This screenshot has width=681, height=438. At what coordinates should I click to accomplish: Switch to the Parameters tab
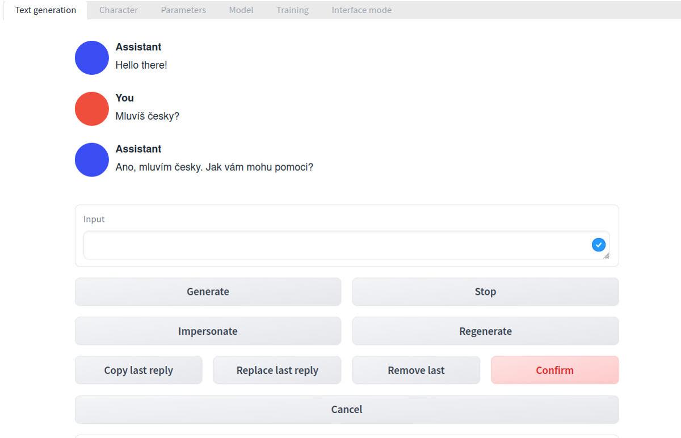coord(183,10)
